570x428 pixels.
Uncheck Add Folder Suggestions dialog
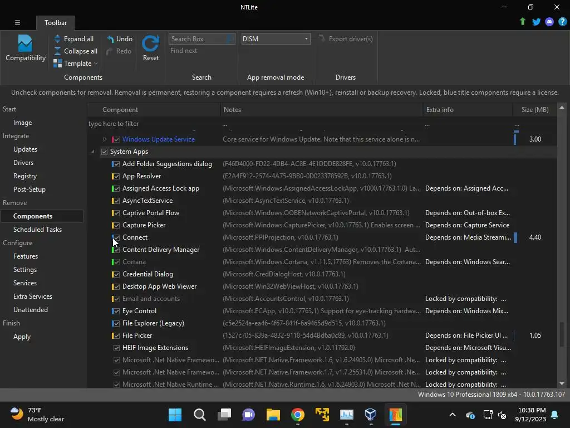(116, 164)
